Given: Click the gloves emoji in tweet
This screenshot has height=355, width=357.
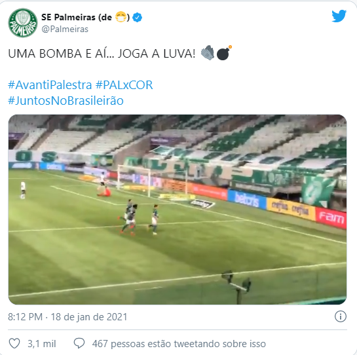Looking at the screenshot, I should 208,53.
